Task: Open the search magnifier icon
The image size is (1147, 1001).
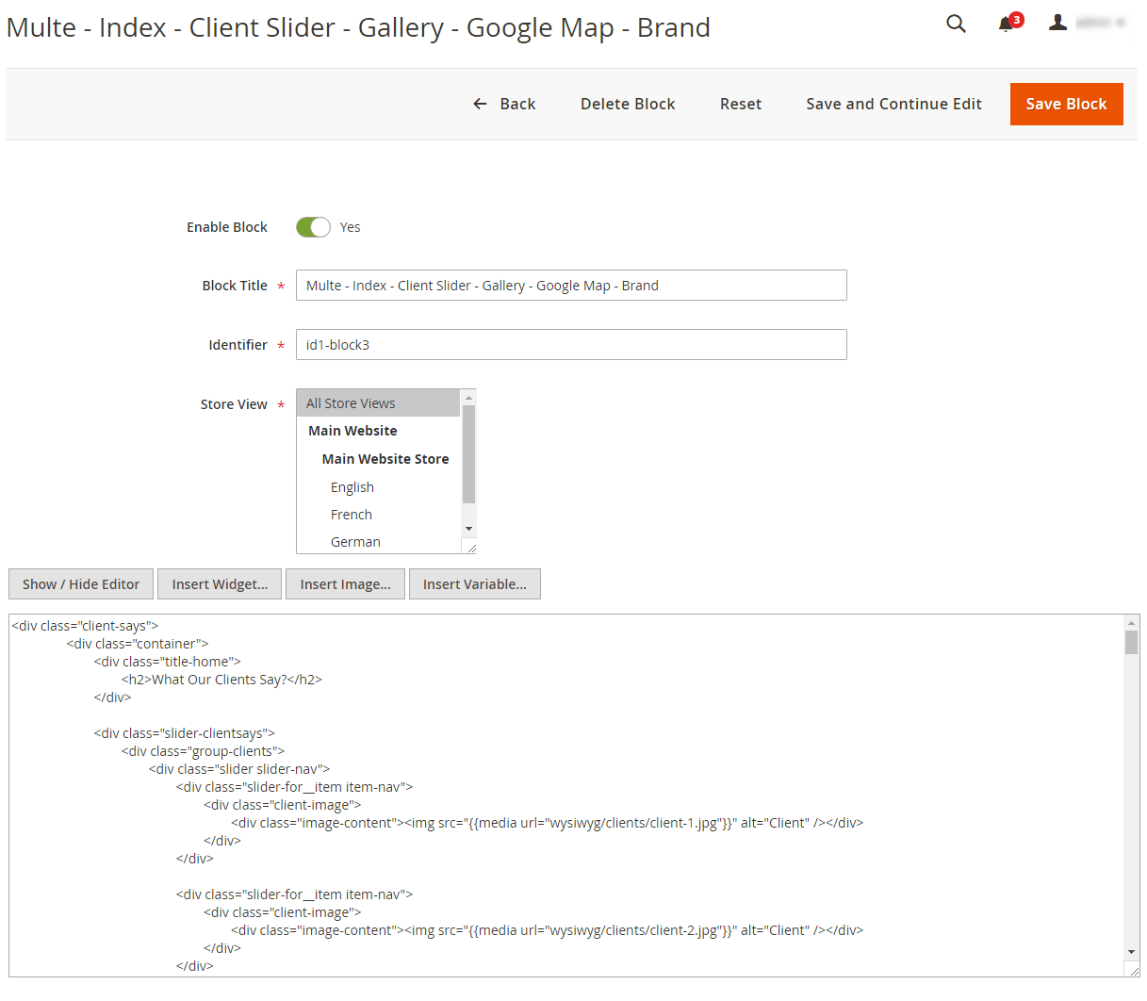Action: pyautogui.click(x=956, y=25)
